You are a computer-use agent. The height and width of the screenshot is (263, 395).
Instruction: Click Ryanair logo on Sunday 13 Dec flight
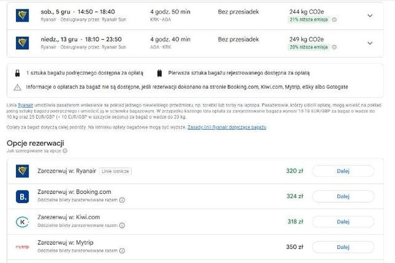(22, 43)
